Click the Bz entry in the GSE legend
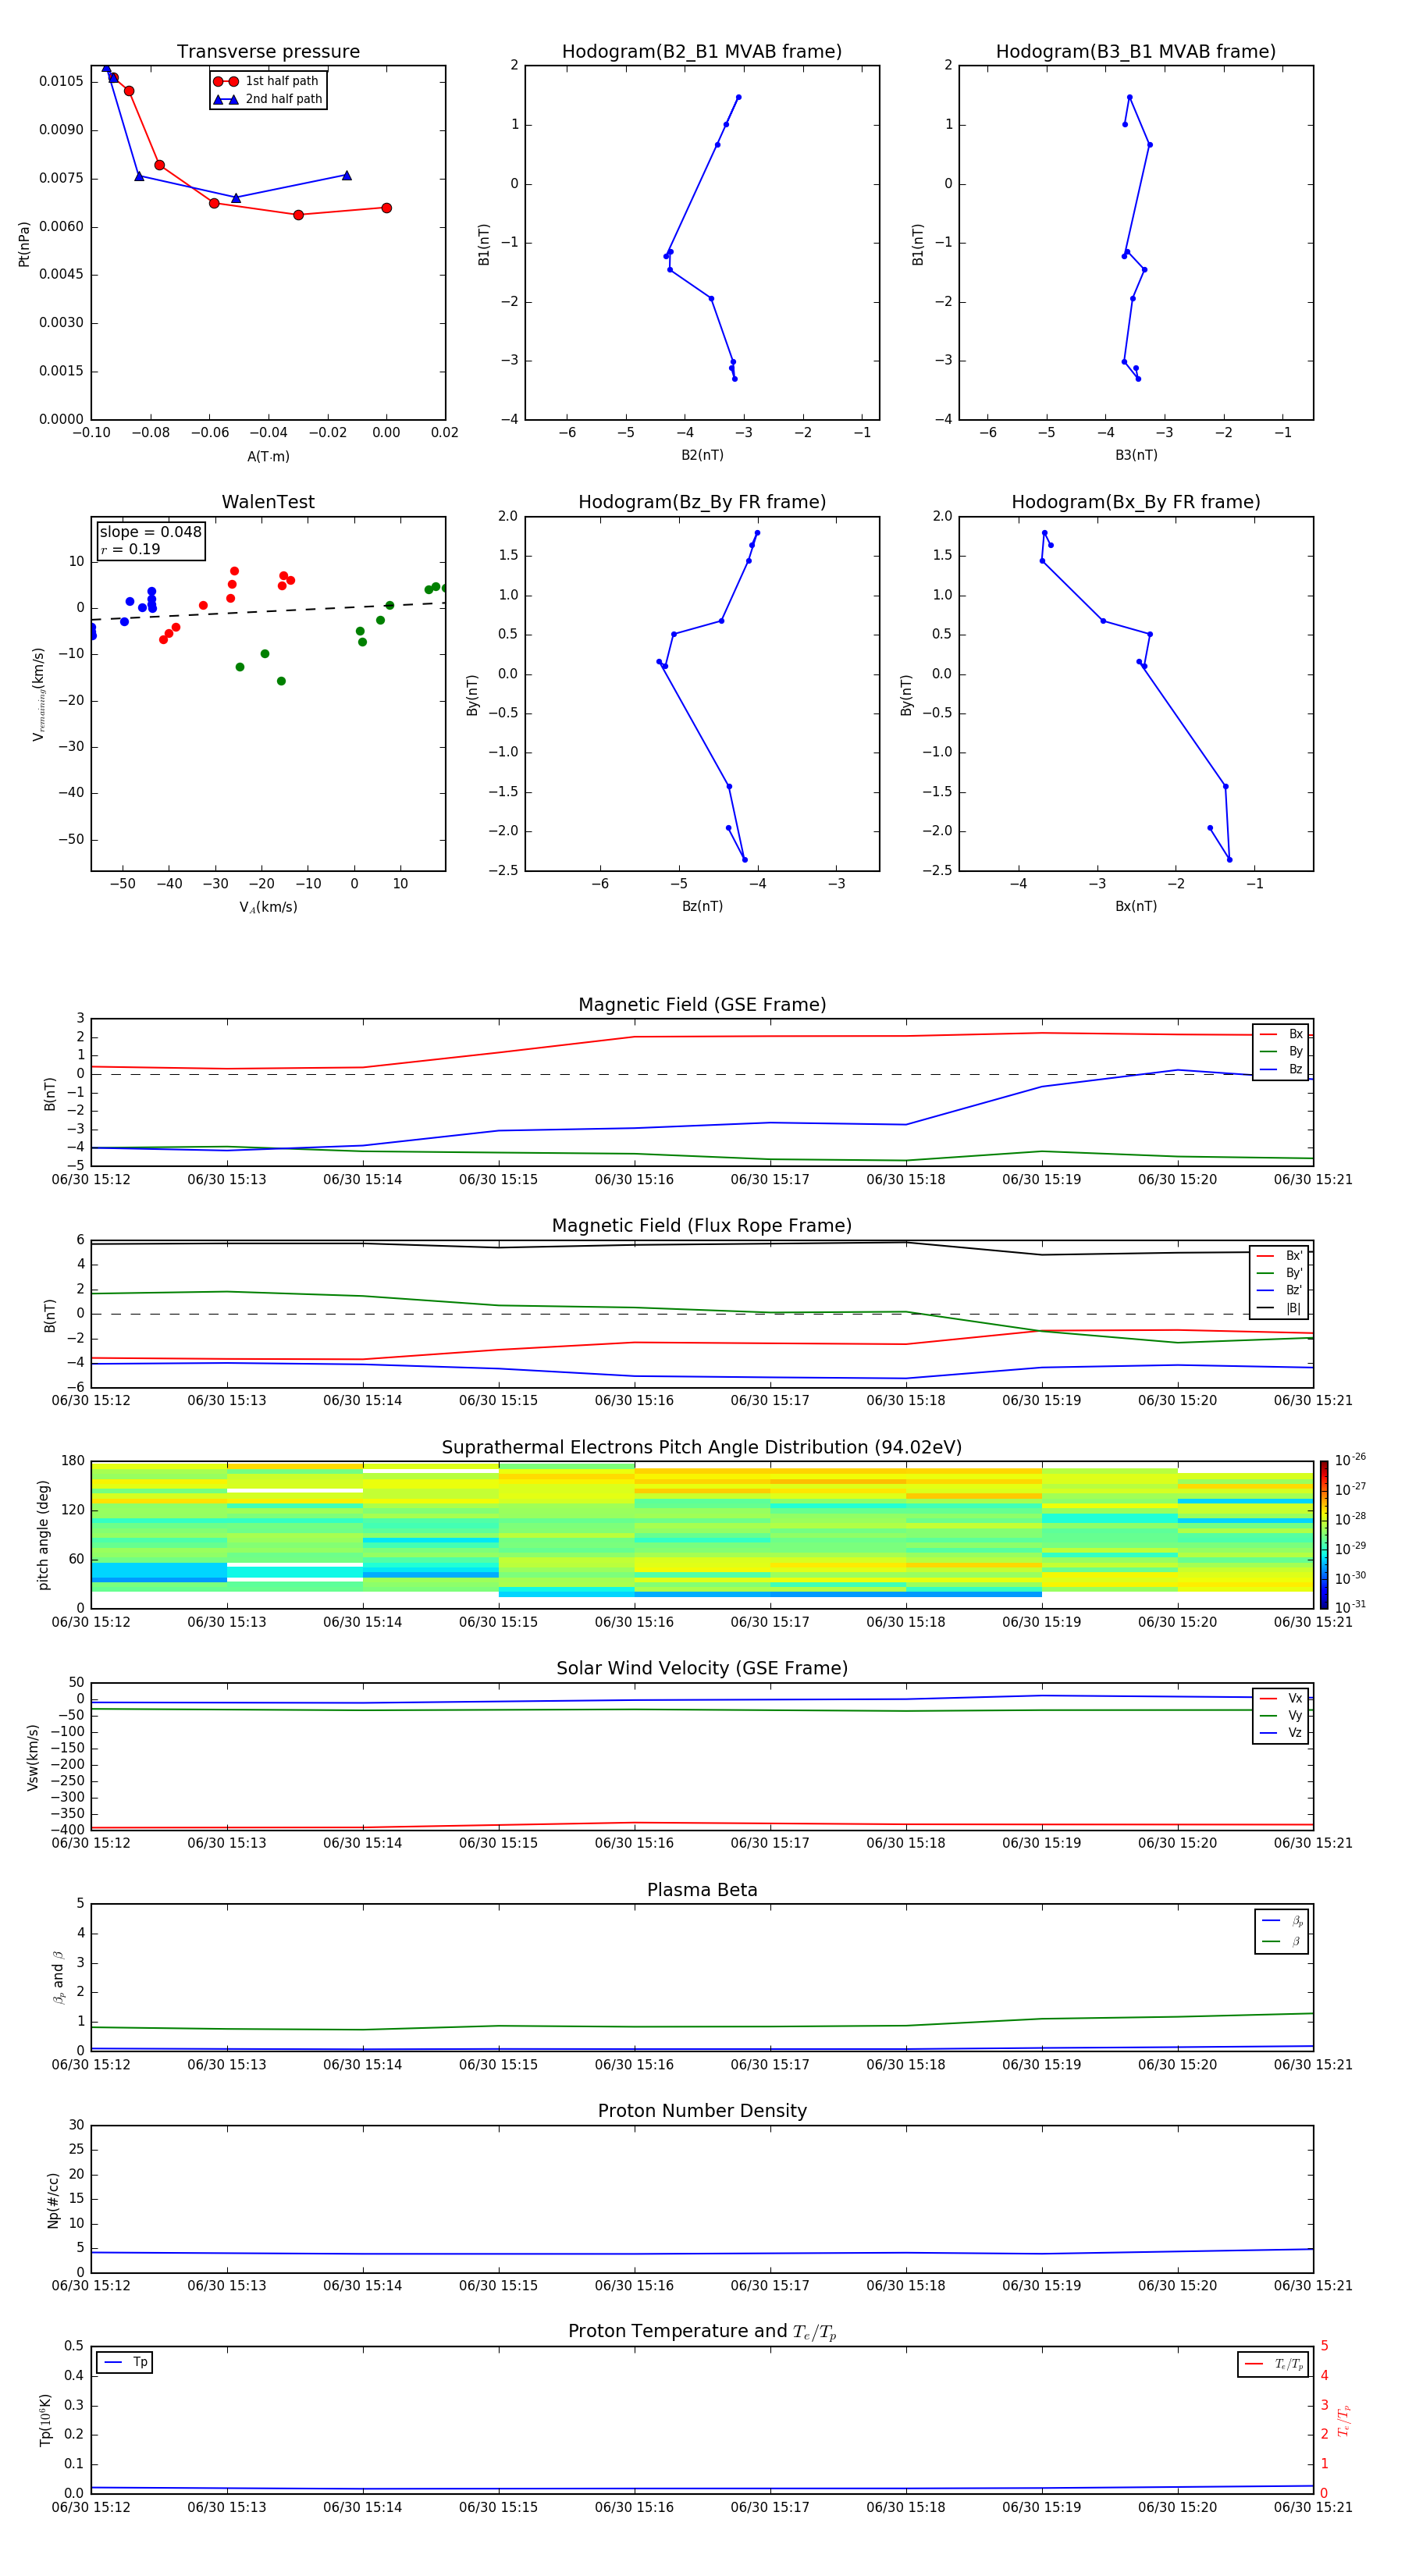 click(1281, 1069)
